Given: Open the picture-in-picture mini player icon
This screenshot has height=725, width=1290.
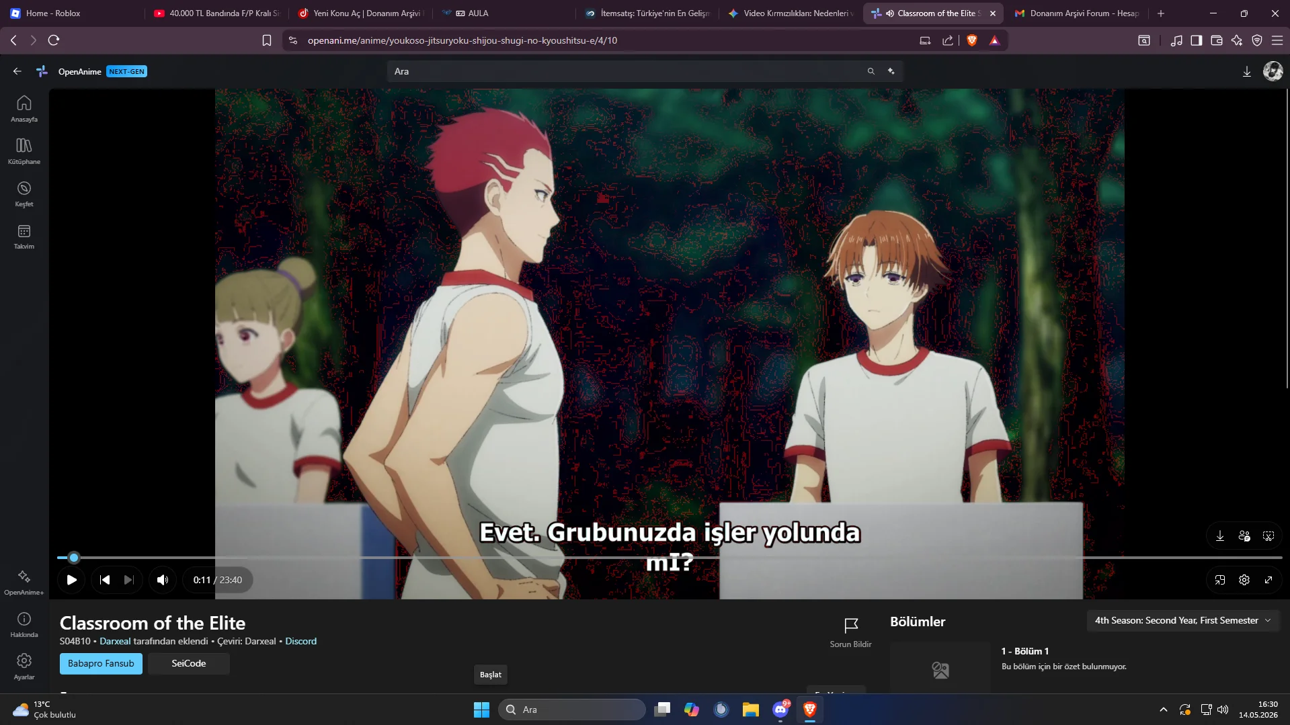Looking at the screenshot, I should 1220,580.
